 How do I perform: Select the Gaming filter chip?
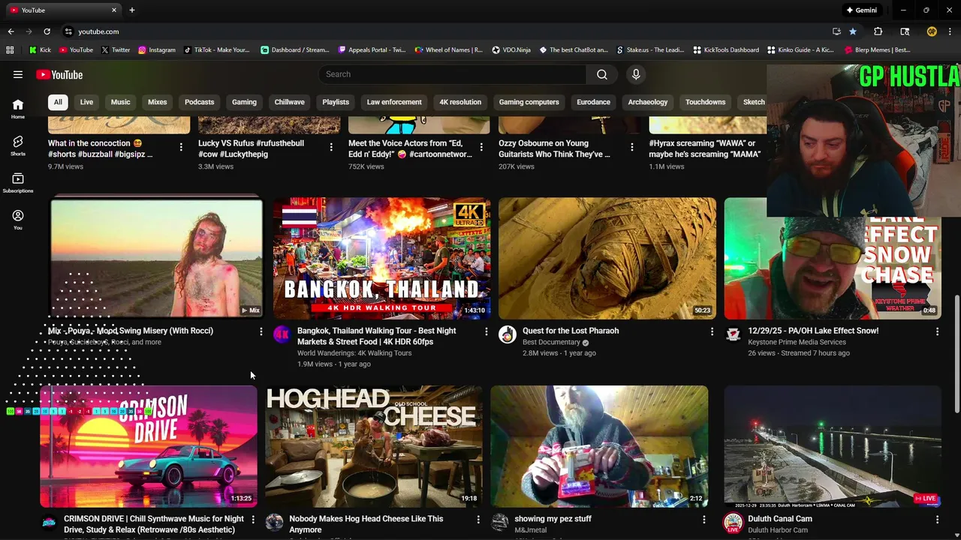244,102
